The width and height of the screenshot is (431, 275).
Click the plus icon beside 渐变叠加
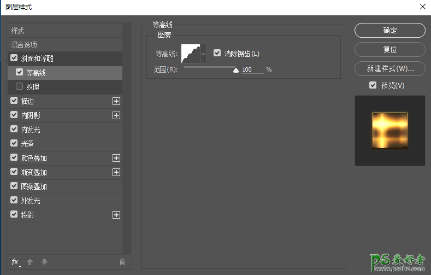pyautogui.click(x=116, y=172)
